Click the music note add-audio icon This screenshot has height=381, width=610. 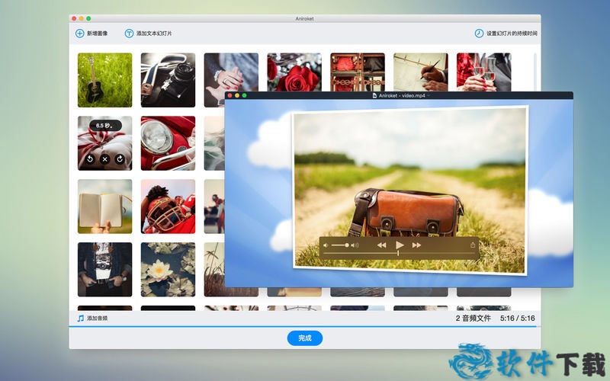(x=80, y=318)
